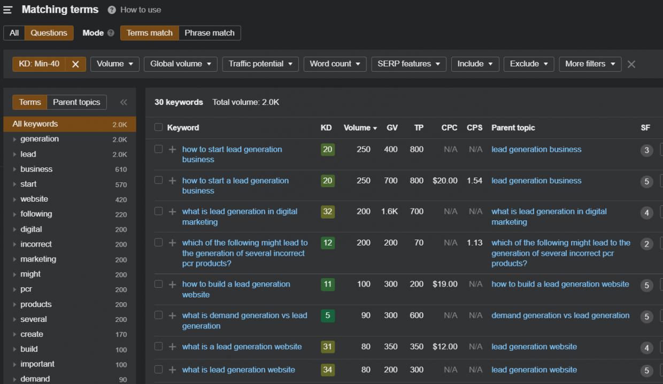This screenshot has height=384, width=663.
Task: Add 'how to start lead generation business' with plus
Action: [x=172, y=150]
